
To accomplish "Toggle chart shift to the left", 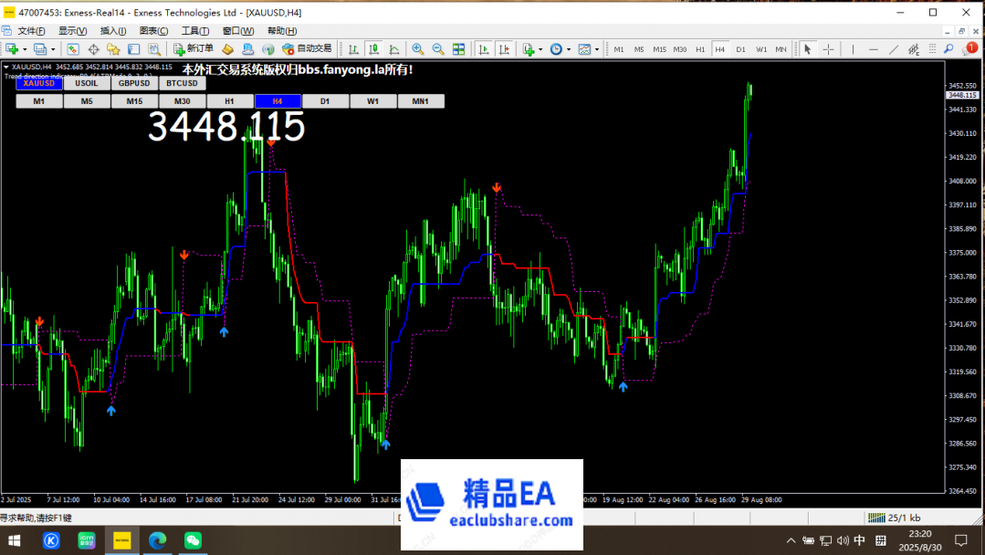I will pyautogui.click(x=503, y=48).
